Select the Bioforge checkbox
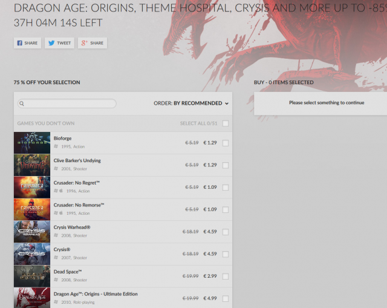The width and height of the screenshot is (387, 308). coord(226,143)
